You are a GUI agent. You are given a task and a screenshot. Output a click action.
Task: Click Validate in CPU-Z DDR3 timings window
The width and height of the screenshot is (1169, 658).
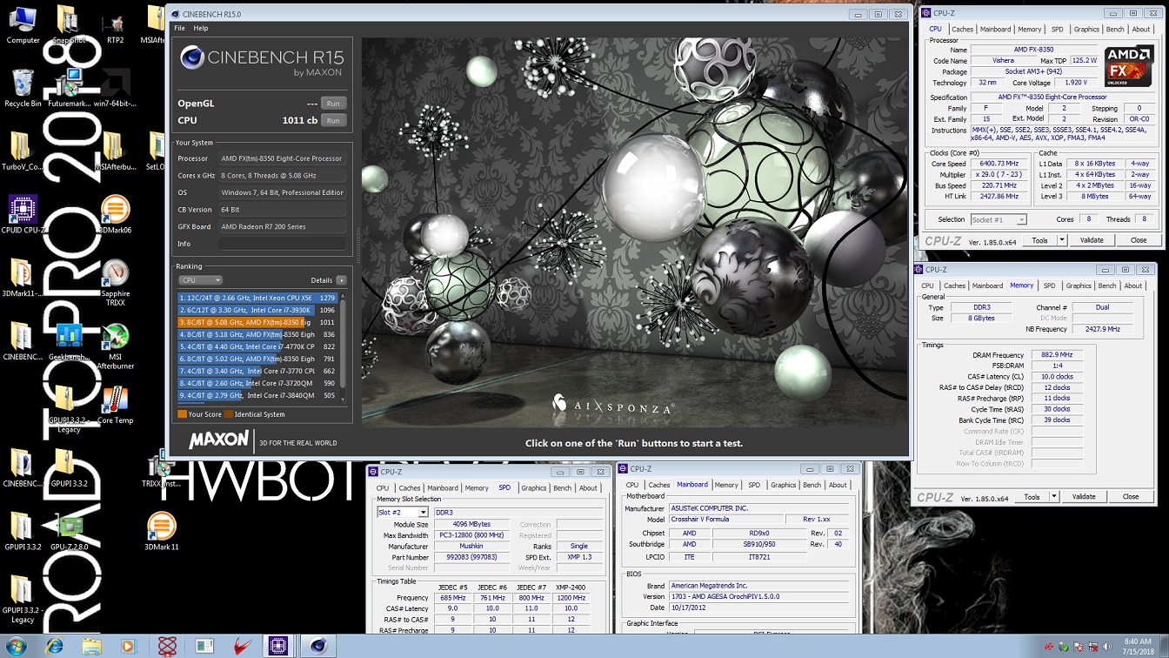(x=1084, y=497)
